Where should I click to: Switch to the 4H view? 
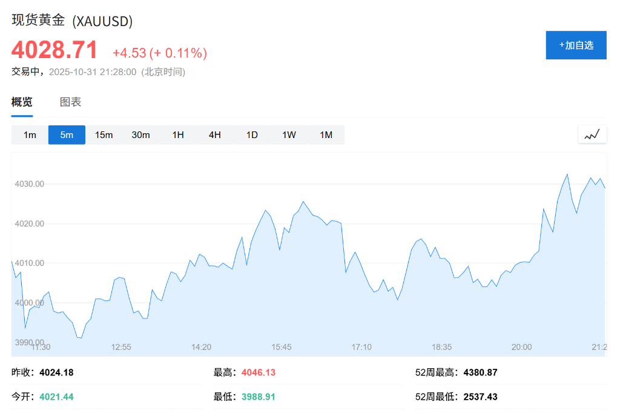(214, 134)
